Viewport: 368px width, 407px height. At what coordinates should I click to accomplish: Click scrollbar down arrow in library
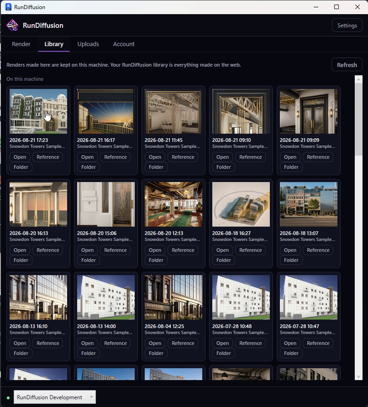pyautogui.click(x=358, y=376)
